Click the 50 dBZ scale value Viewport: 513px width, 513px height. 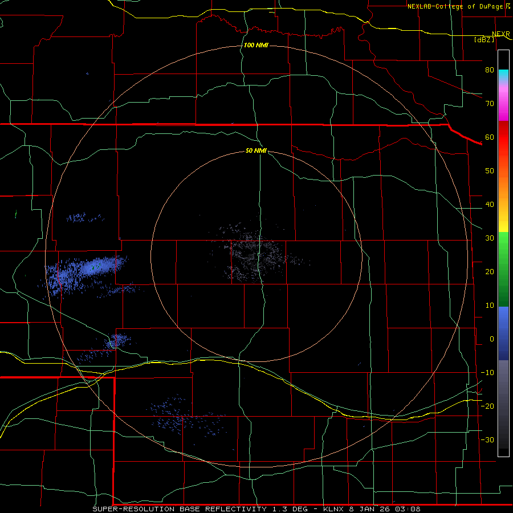(x=490, y=171)
